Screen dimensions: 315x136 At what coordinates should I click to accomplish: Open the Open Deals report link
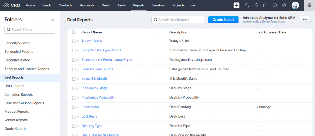click(x=90, y=107)
